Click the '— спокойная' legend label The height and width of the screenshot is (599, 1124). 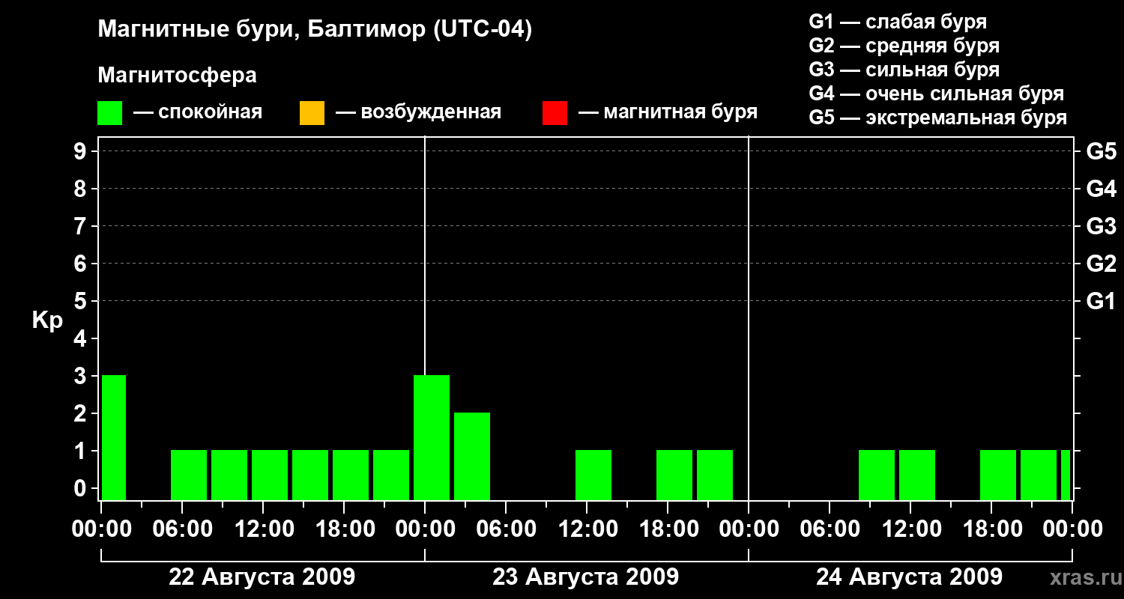[198, 112]
